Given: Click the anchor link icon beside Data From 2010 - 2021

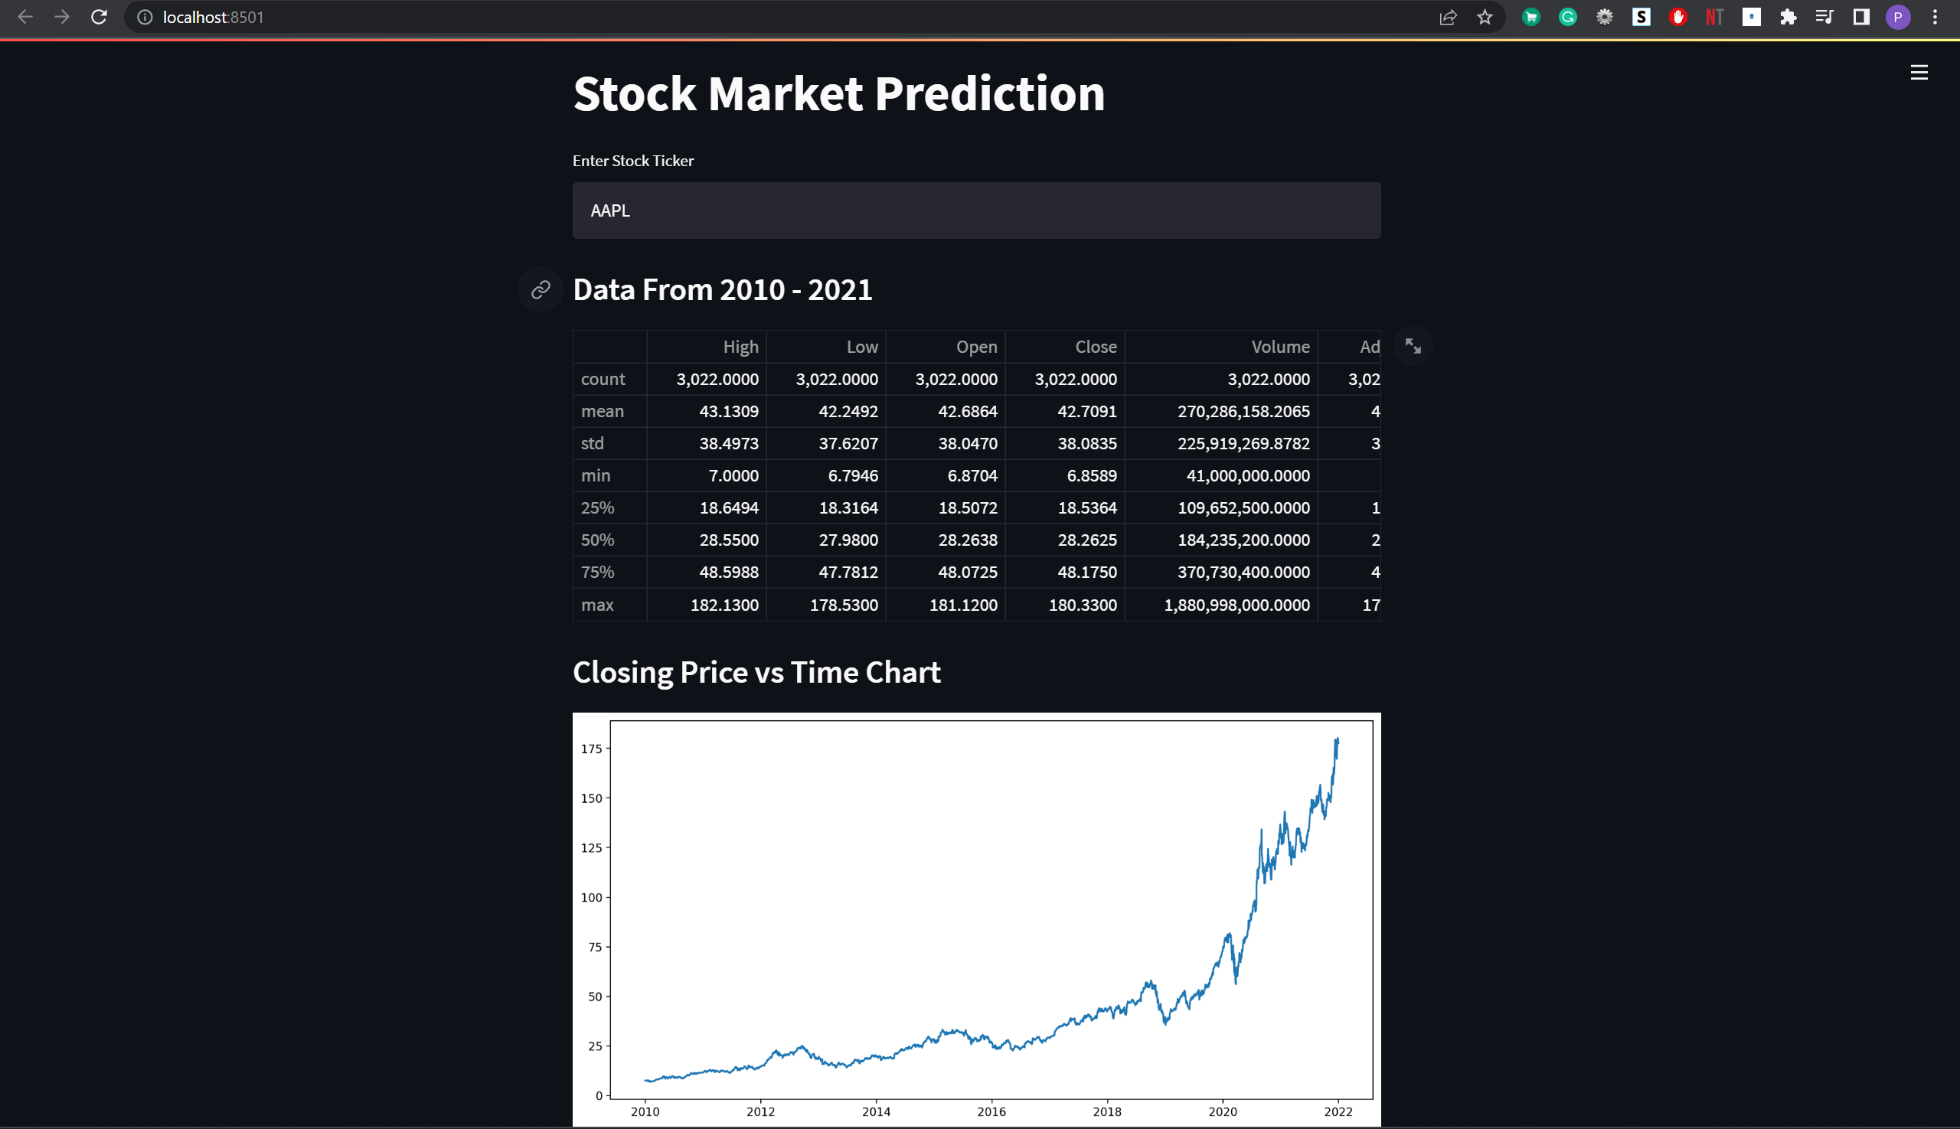Looking at the screenshot, I should click(540, 289).
